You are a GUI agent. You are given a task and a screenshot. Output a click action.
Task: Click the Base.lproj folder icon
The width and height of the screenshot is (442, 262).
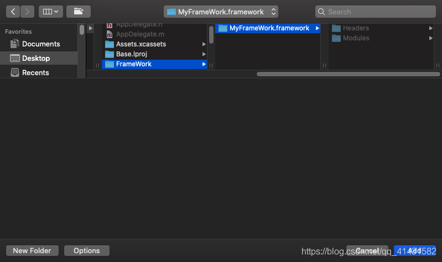coord(110,54)
